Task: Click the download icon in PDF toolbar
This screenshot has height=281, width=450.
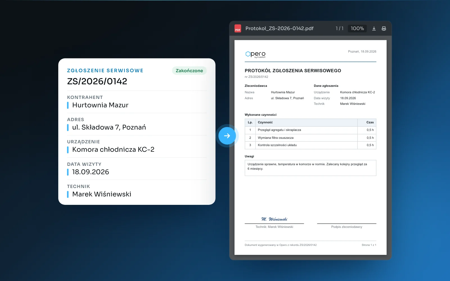Action: click(x=374, y=28)
